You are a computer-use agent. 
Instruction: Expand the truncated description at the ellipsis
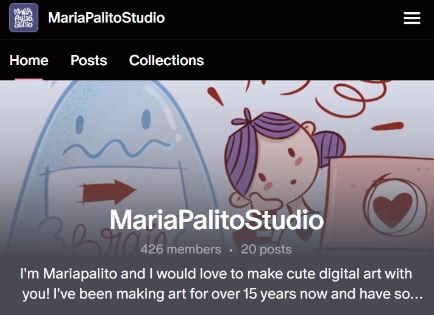(x=415, y=295)
